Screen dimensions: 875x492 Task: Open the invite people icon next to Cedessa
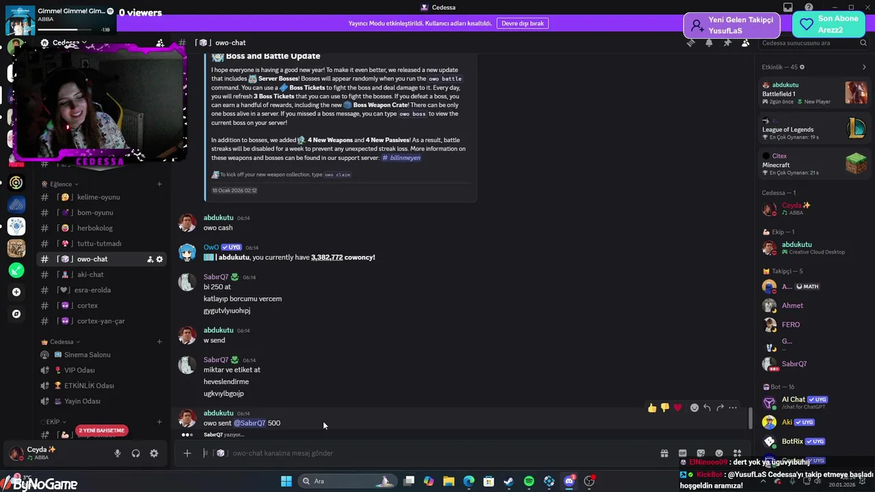click(x=160, y=42)
